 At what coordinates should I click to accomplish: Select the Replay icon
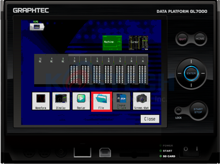[x=81, y=101]
